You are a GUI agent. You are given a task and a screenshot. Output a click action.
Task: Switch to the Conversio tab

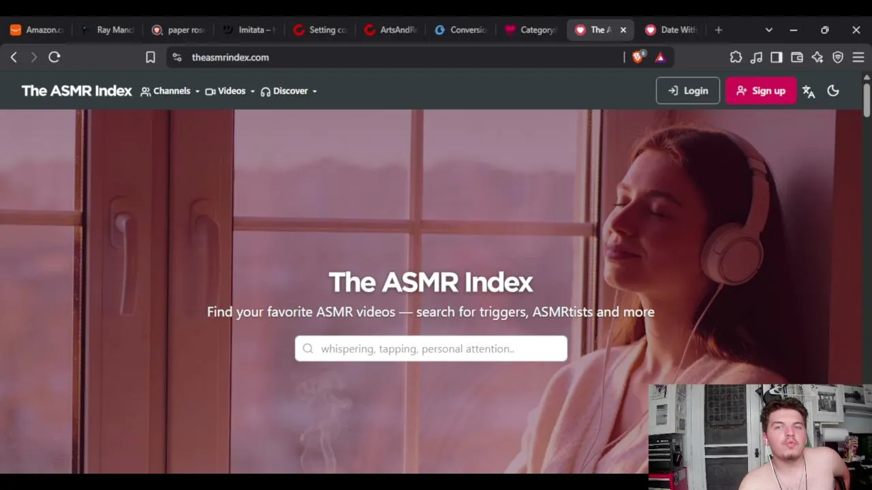click(461, 30)
